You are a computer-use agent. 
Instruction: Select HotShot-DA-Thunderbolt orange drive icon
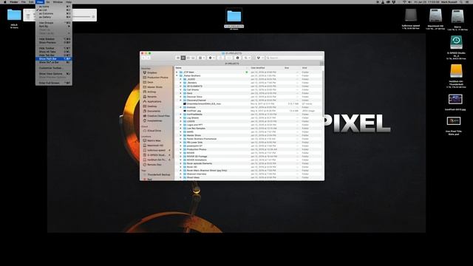coord(456,71)
